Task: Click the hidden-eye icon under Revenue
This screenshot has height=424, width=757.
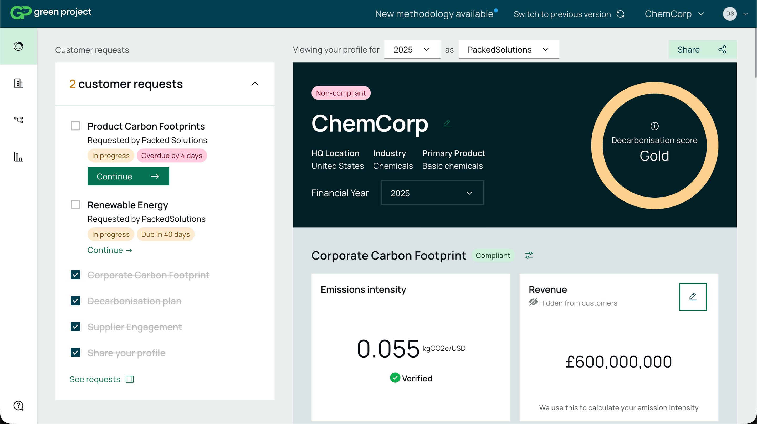Action: (x=533, y=302)
